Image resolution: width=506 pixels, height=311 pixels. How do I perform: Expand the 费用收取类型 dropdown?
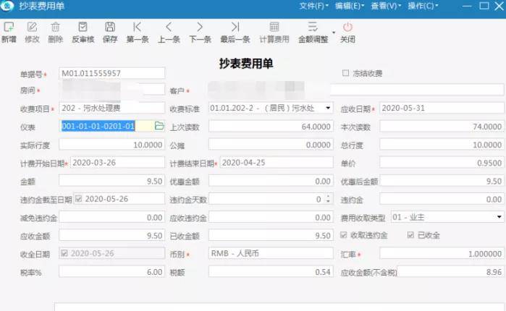pos(499,217)
